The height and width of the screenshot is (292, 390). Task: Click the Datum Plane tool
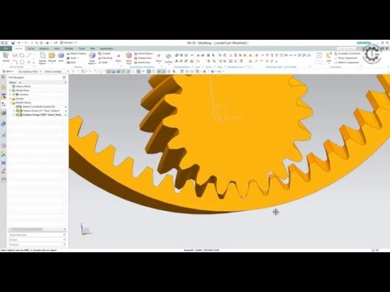(42, 58)
